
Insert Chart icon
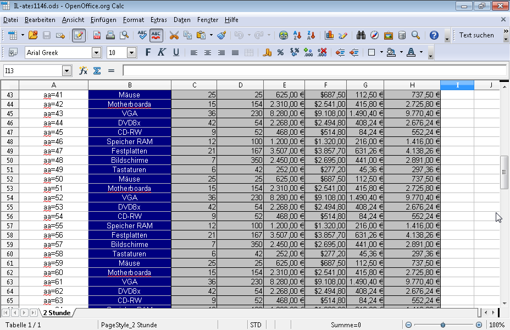click(329, 35)
